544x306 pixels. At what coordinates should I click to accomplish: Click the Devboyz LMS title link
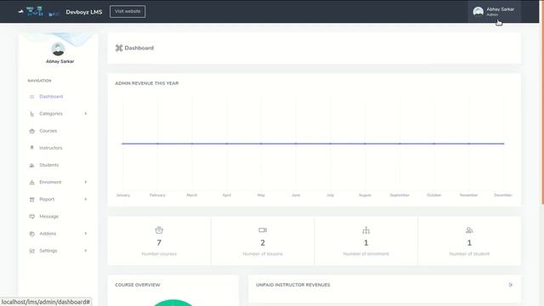(84, 12)
